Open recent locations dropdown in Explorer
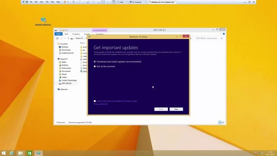277x156 pixels. point(65,38)
